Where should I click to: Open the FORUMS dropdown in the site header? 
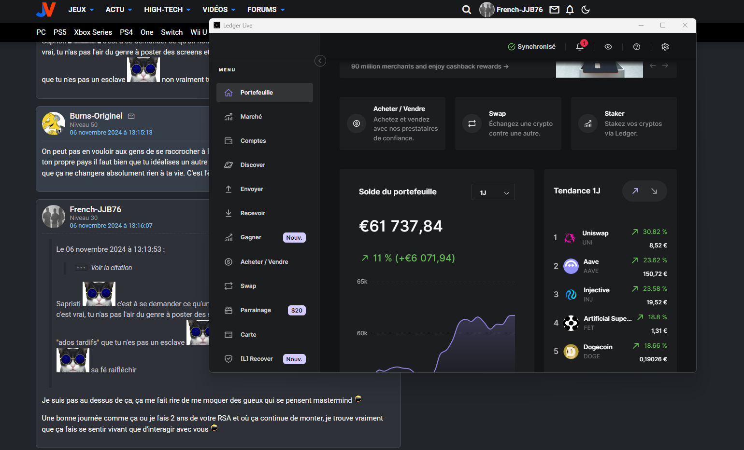(266, 10)
